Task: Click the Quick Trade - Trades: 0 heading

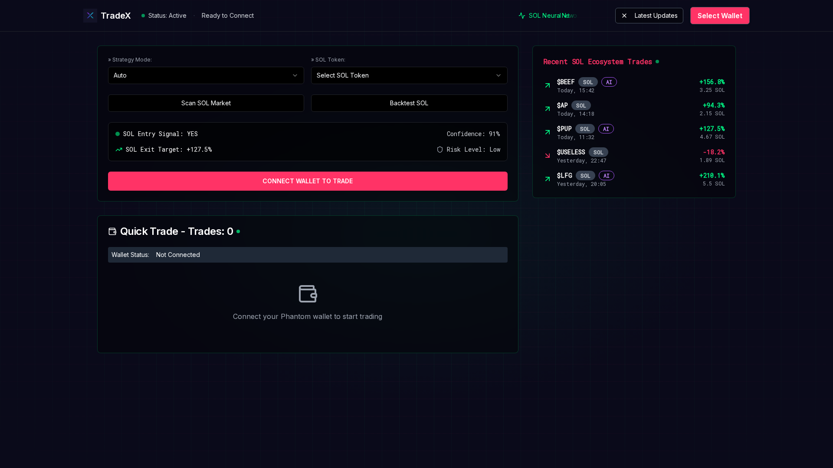Action: pyautogui.click(x=177, y=231)
